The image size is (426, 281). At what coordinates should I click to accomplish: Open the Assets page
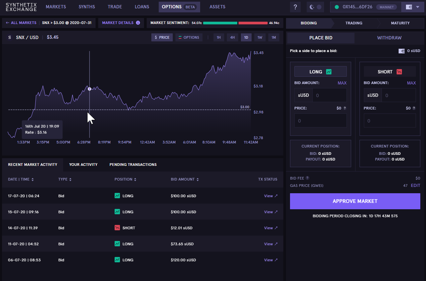(x=218, y=7)
